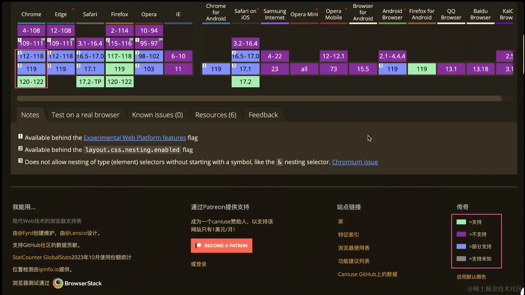Select the Opera 95-97 version cell
The height and width of the screenshot is (295, 525).
[149, 43]
